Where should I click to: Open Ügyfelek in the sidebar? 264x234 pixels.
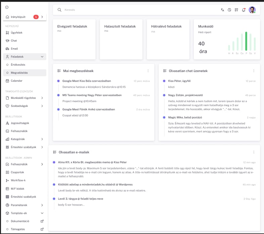point(16,32)
